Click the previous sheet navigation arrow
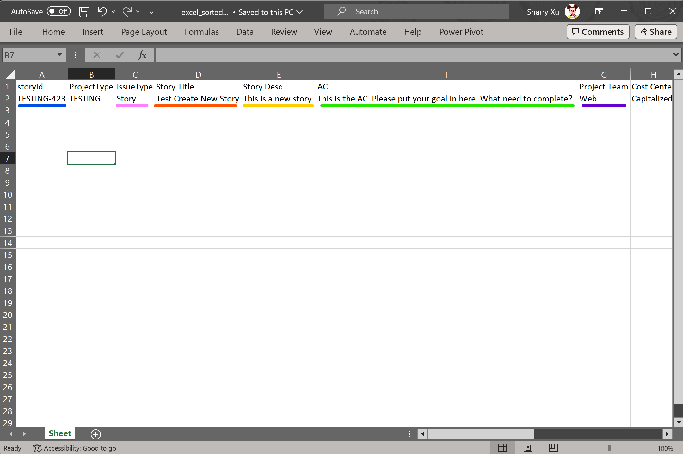Viewport: 683px width, 454px height. (x=11, y=434)
